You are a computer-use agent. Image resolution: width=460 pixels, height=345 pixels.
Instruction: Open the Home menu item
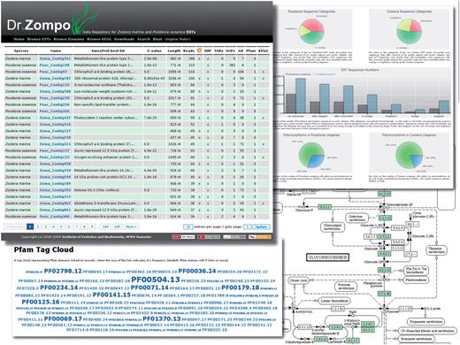click(x=19, y=39)
